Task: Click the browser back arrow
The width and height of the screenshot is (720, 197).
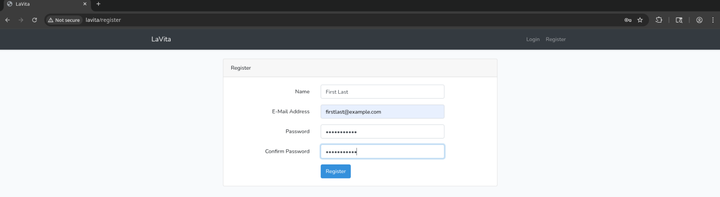Action: pyautogui.click(x=7, y=20)
